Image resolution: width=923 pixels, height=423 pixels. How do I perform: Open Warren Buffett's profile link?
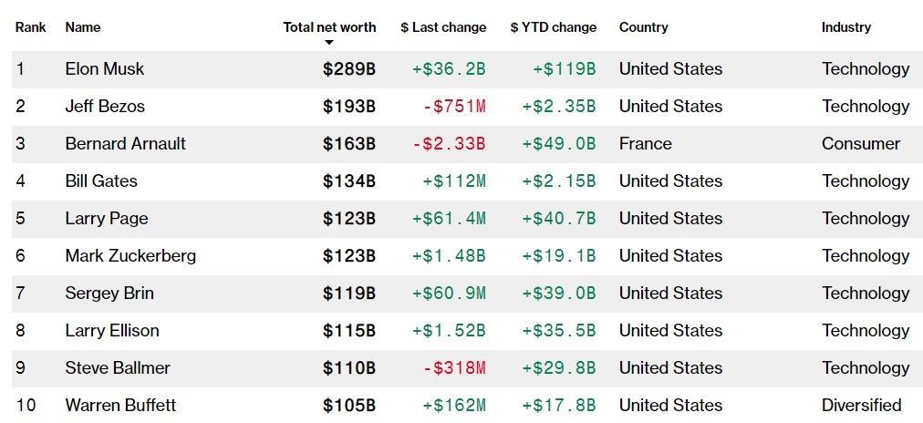(120, 406)
